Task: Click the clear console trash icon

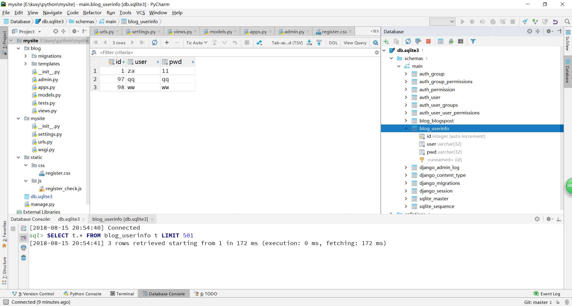Action: pyautogui.click(x=24, y=258)
